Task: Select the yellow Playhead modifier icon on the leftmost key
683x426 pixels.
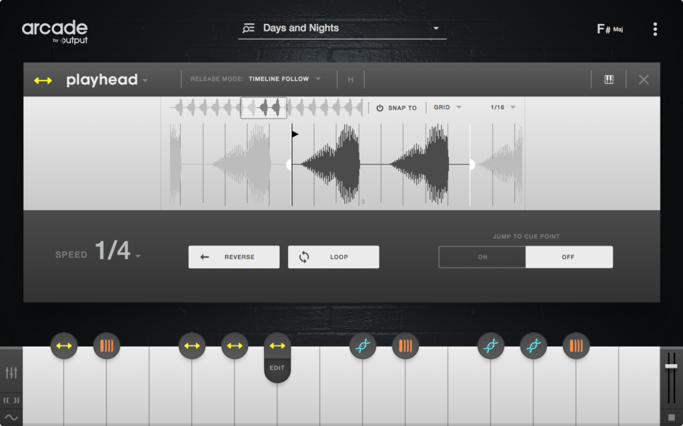Action: pyautogui.click(x=64, y=345)
